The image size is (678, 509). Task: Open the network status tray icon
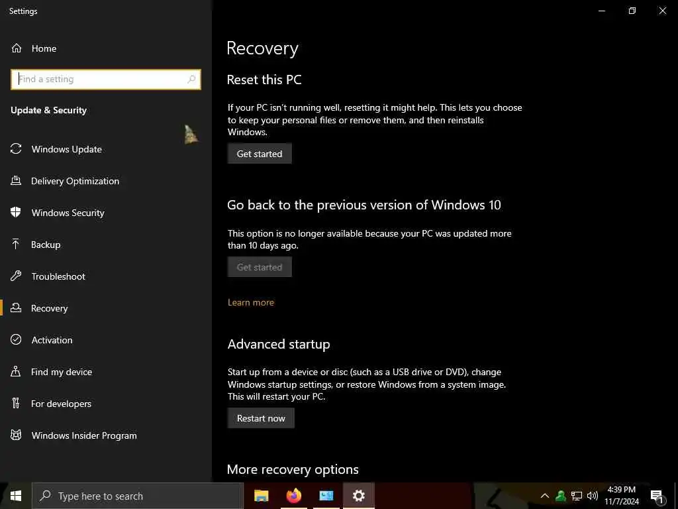[x=577, y=496]
